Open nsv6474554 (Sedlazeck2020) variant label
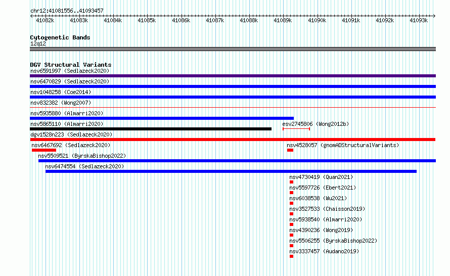Viewport: 450px width, 276px height. point(84,166)
